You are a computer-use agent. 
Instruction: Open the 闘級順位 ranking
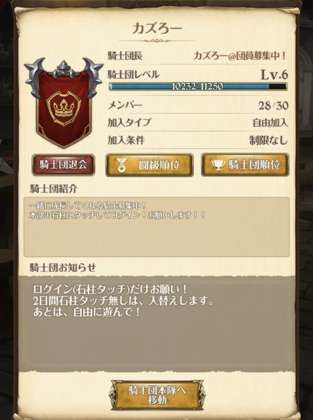pyautogui.click(x=150, y=165)
